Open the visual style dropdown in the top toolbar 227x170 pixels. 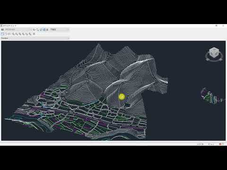(60, 29)
